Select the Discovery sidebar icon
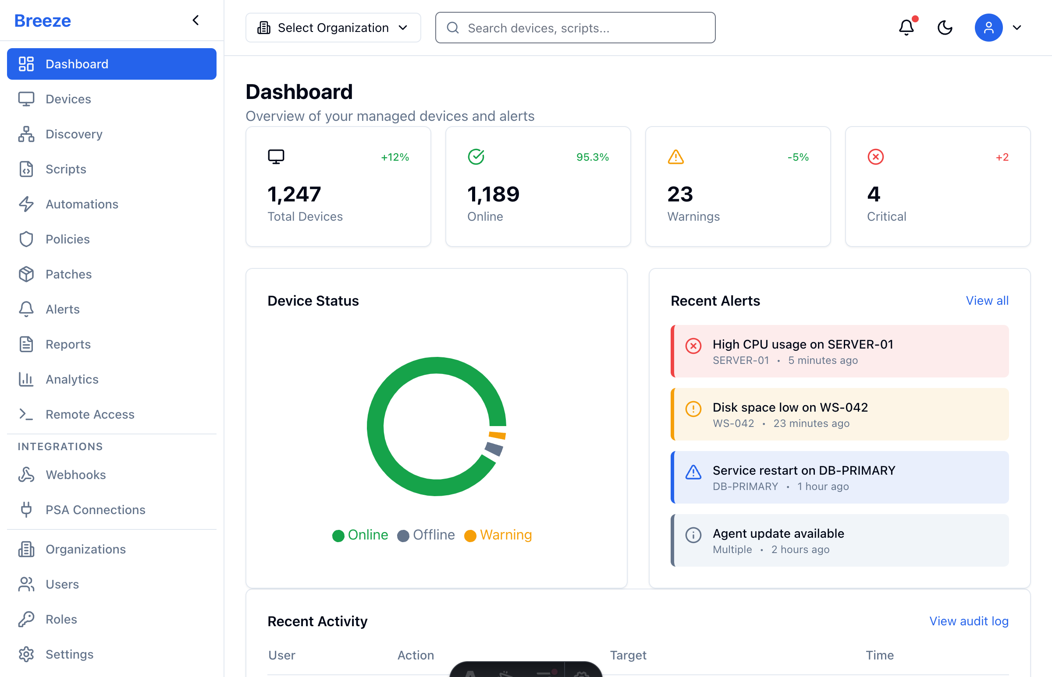This screenshot has width=1052, height=677. click(26, 134)
